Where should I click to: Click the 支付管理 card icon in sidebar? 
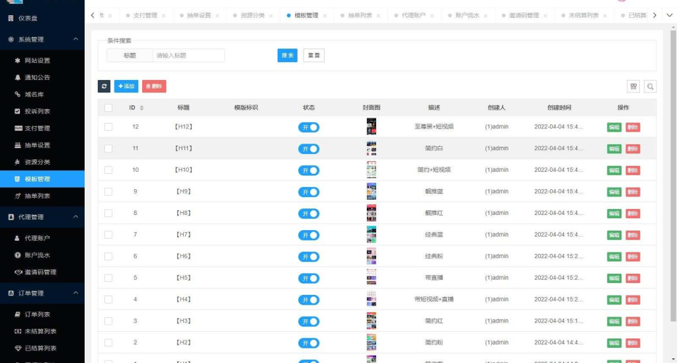click(18, 128)
